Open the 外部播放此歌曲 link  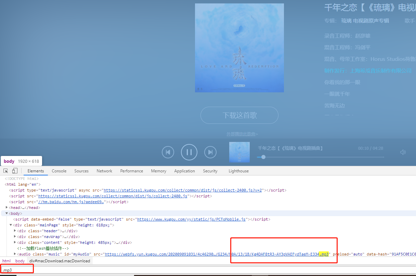[242, 134]
